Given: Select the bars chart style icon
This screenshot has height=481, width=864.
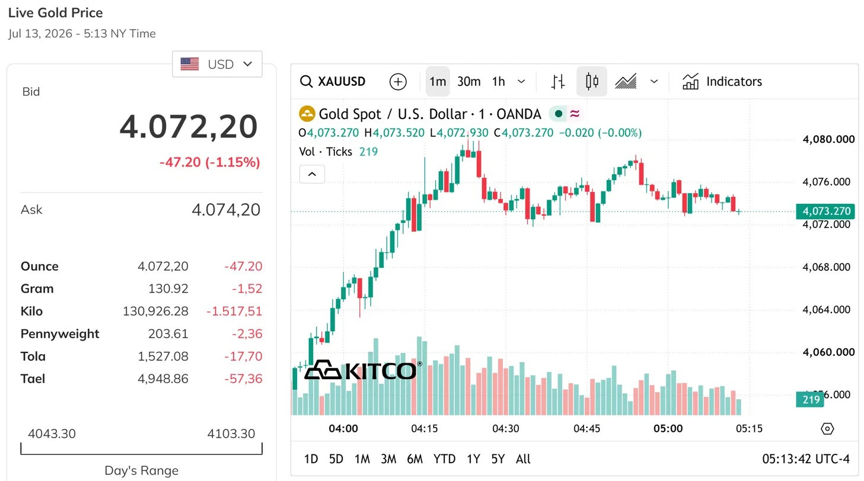Looking at the screenshot, I should tap(558, 82).
